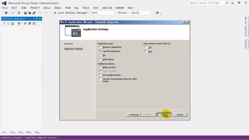Click Solution Explorer Forward icon
Image resolution: width=249 pixels, height=140 pixels.
tap(8, 23)
